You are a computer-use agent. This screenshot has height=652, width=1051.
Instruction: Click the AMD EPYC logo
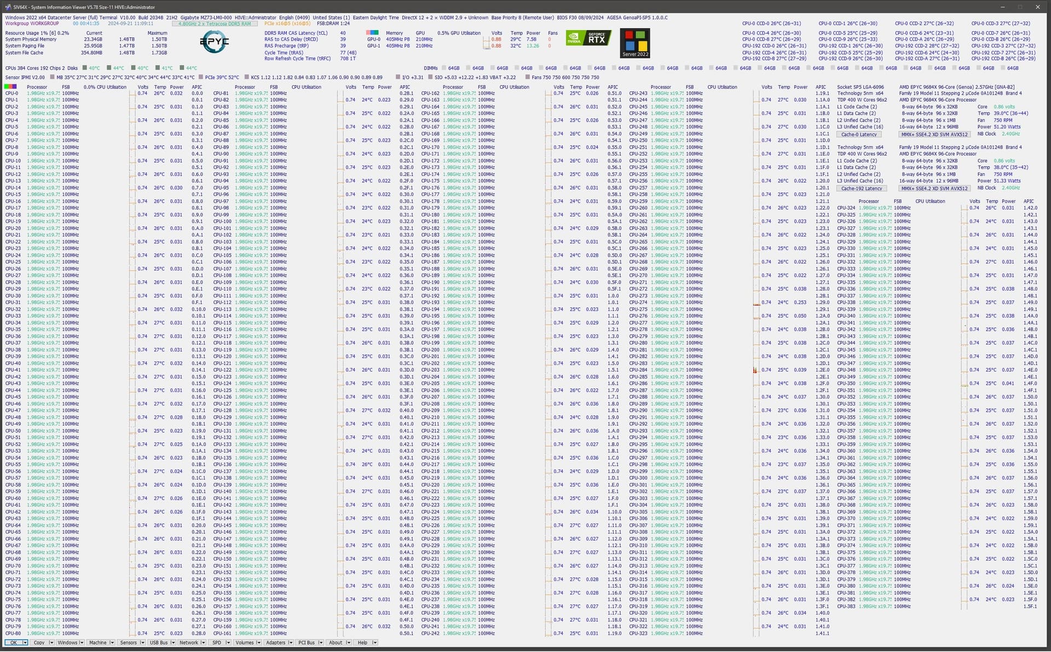point(215,42)
